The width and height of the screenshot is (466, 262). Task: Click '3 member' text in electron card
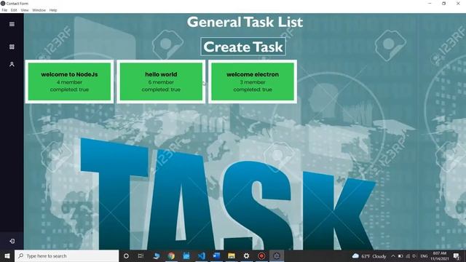(253, 82)
